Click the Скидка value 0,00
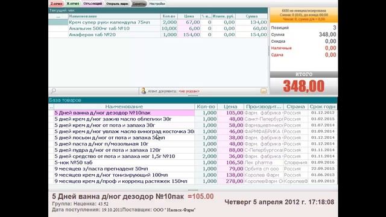 [x=331, y=41]
